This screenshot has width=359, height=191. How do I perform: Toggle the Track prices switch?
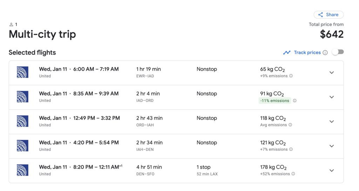[x=338, y=52]
